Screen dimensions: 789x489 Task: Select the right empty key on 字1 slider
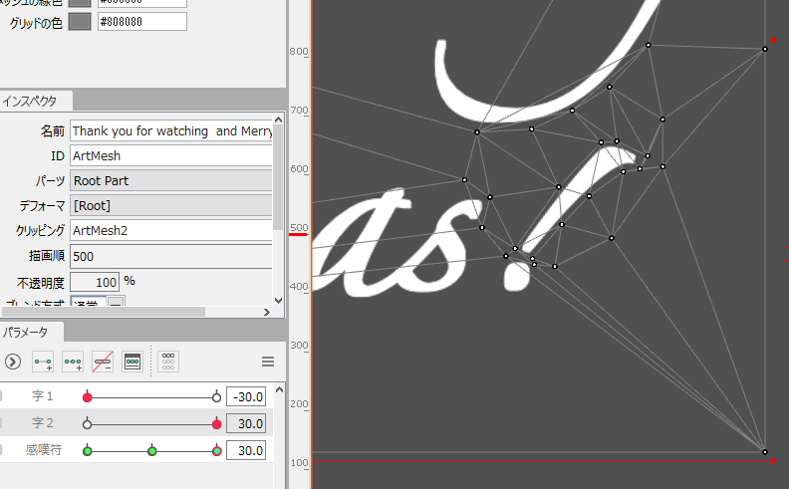pos(216,397)
